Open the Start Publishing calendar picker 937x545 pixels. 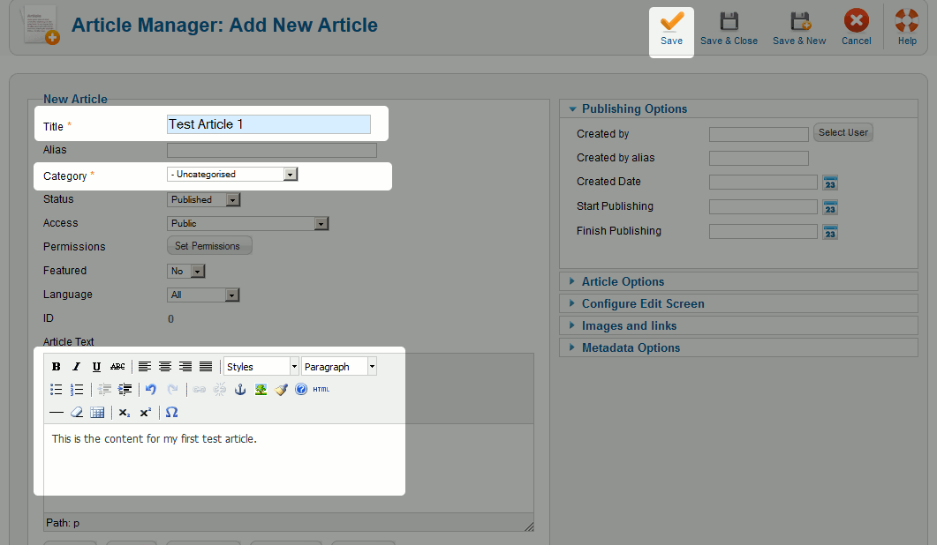click(x=830, y=208)
